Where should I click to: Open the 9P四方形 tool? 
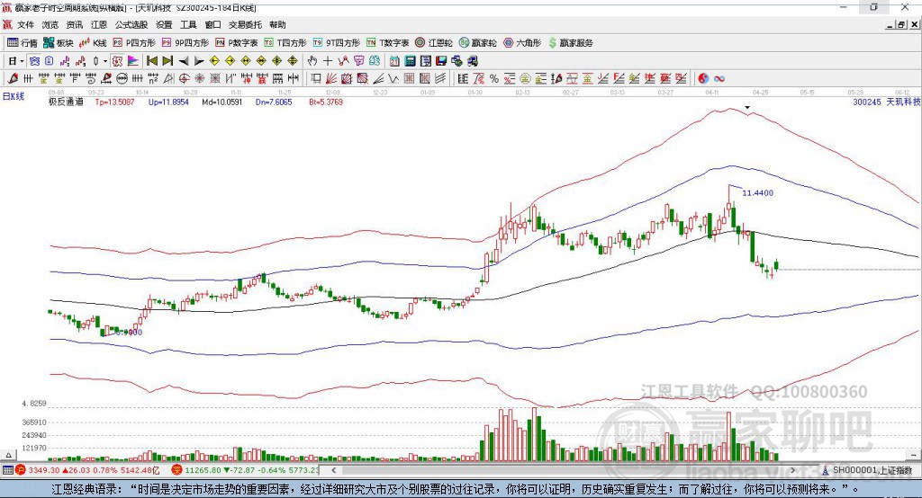tap(185, 43)
